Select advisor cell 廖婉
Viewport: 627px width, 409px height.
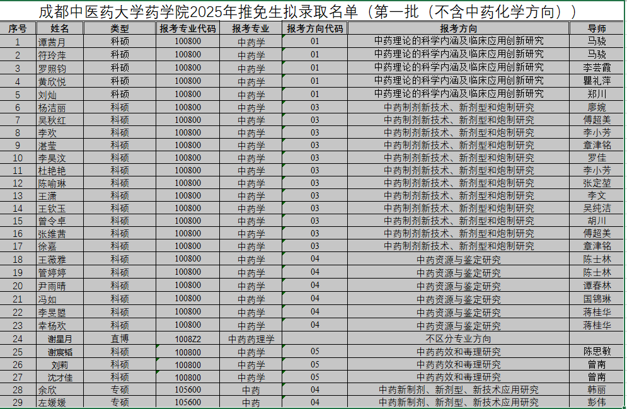(597, 108)
